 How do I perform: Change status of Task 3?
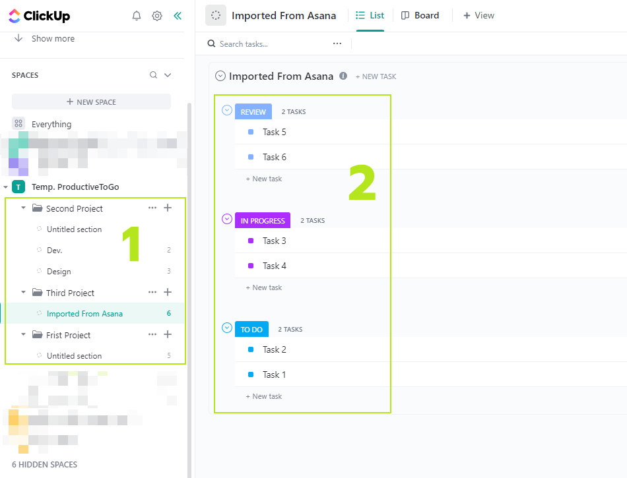[x=251, y=241]
